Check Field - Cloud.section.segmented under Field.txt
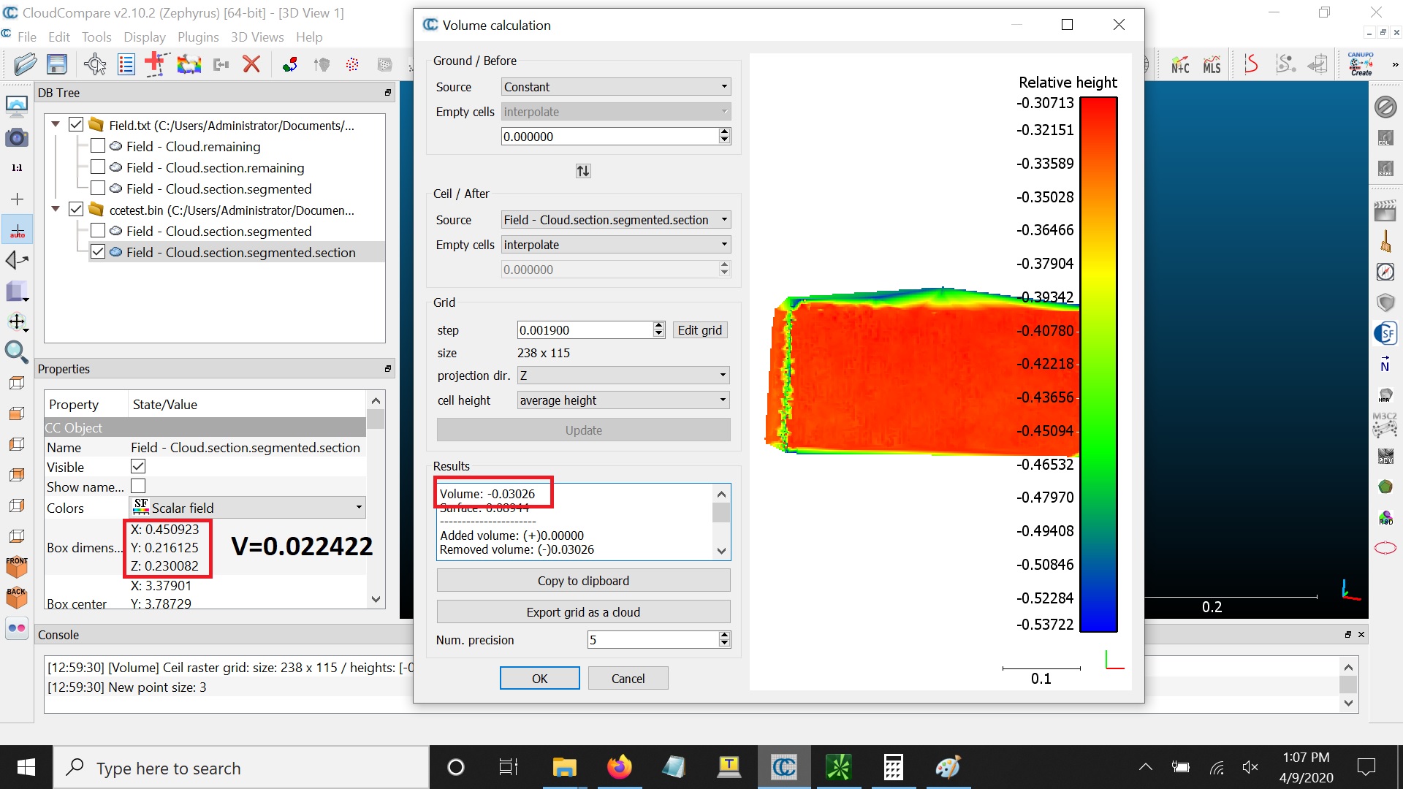1403x789 pixels. click(98, 188)
